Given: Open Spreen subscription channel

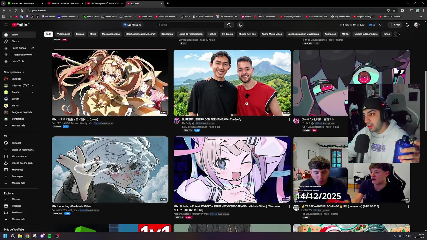Looking at the screenshot, I should [19, 99].
